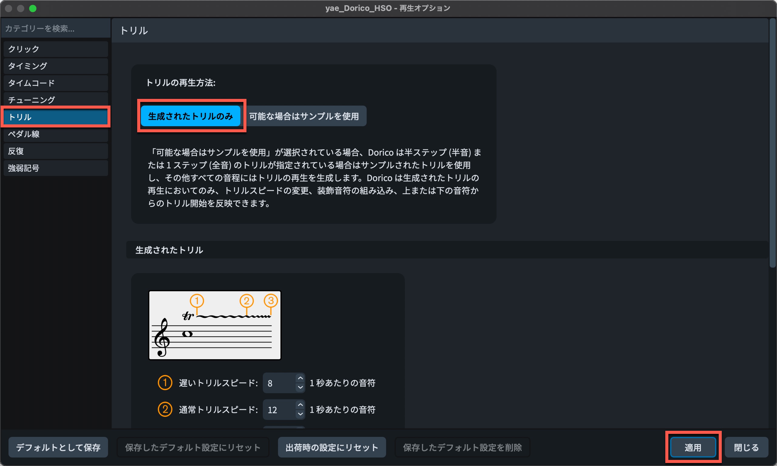Open the タイミング category
Viewport: 777px width, 466px height.
[x=56, y=66]
